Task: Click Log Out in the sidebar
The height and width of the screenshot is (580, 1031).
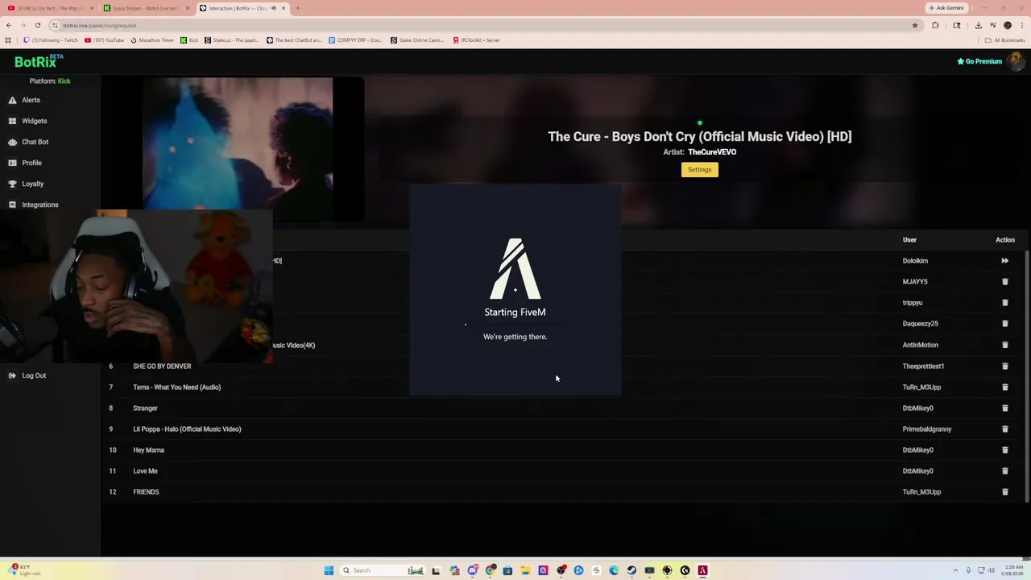Action: (x=34, y=375)
